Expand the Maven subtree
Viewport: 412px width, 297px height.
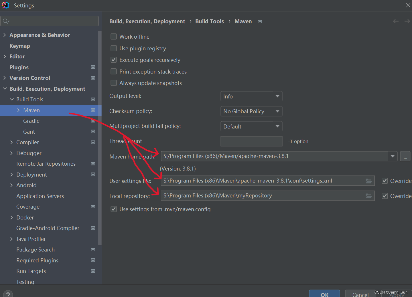(18, 110)
